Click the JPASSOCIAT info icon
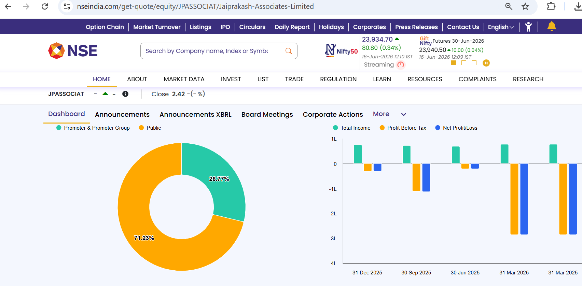This screenshot has width=582, height=286. point(125,94)
